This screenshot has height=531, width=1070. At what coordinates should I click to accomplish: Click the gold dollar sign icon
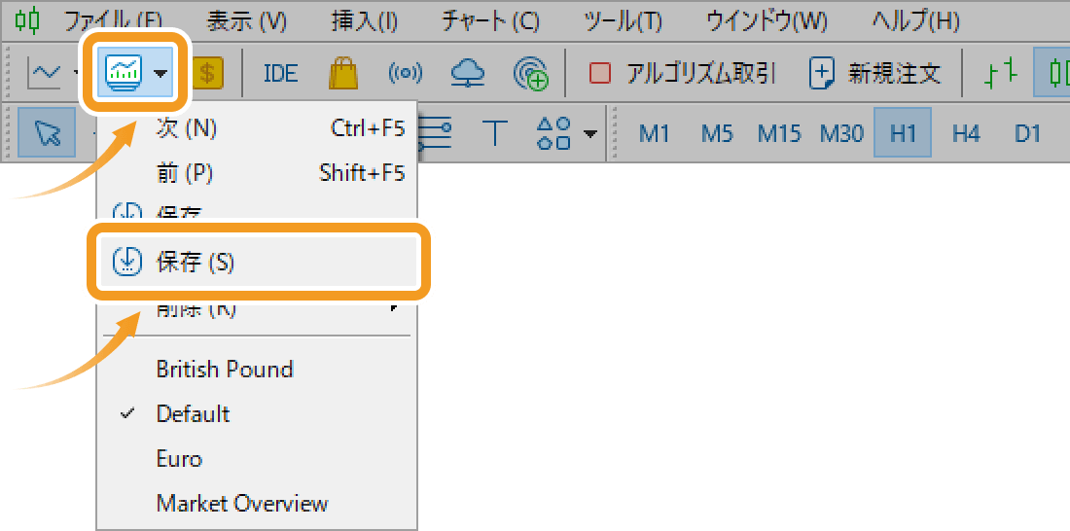point(208,73)
